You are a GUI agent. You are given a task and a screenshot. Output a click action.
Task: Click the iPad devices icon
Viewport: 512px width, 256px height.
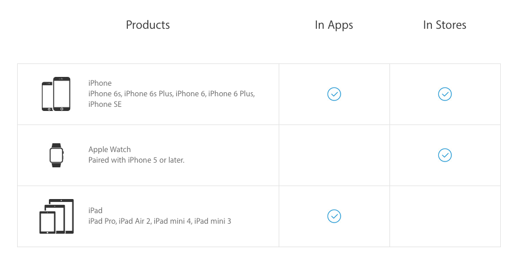(56, 216)
